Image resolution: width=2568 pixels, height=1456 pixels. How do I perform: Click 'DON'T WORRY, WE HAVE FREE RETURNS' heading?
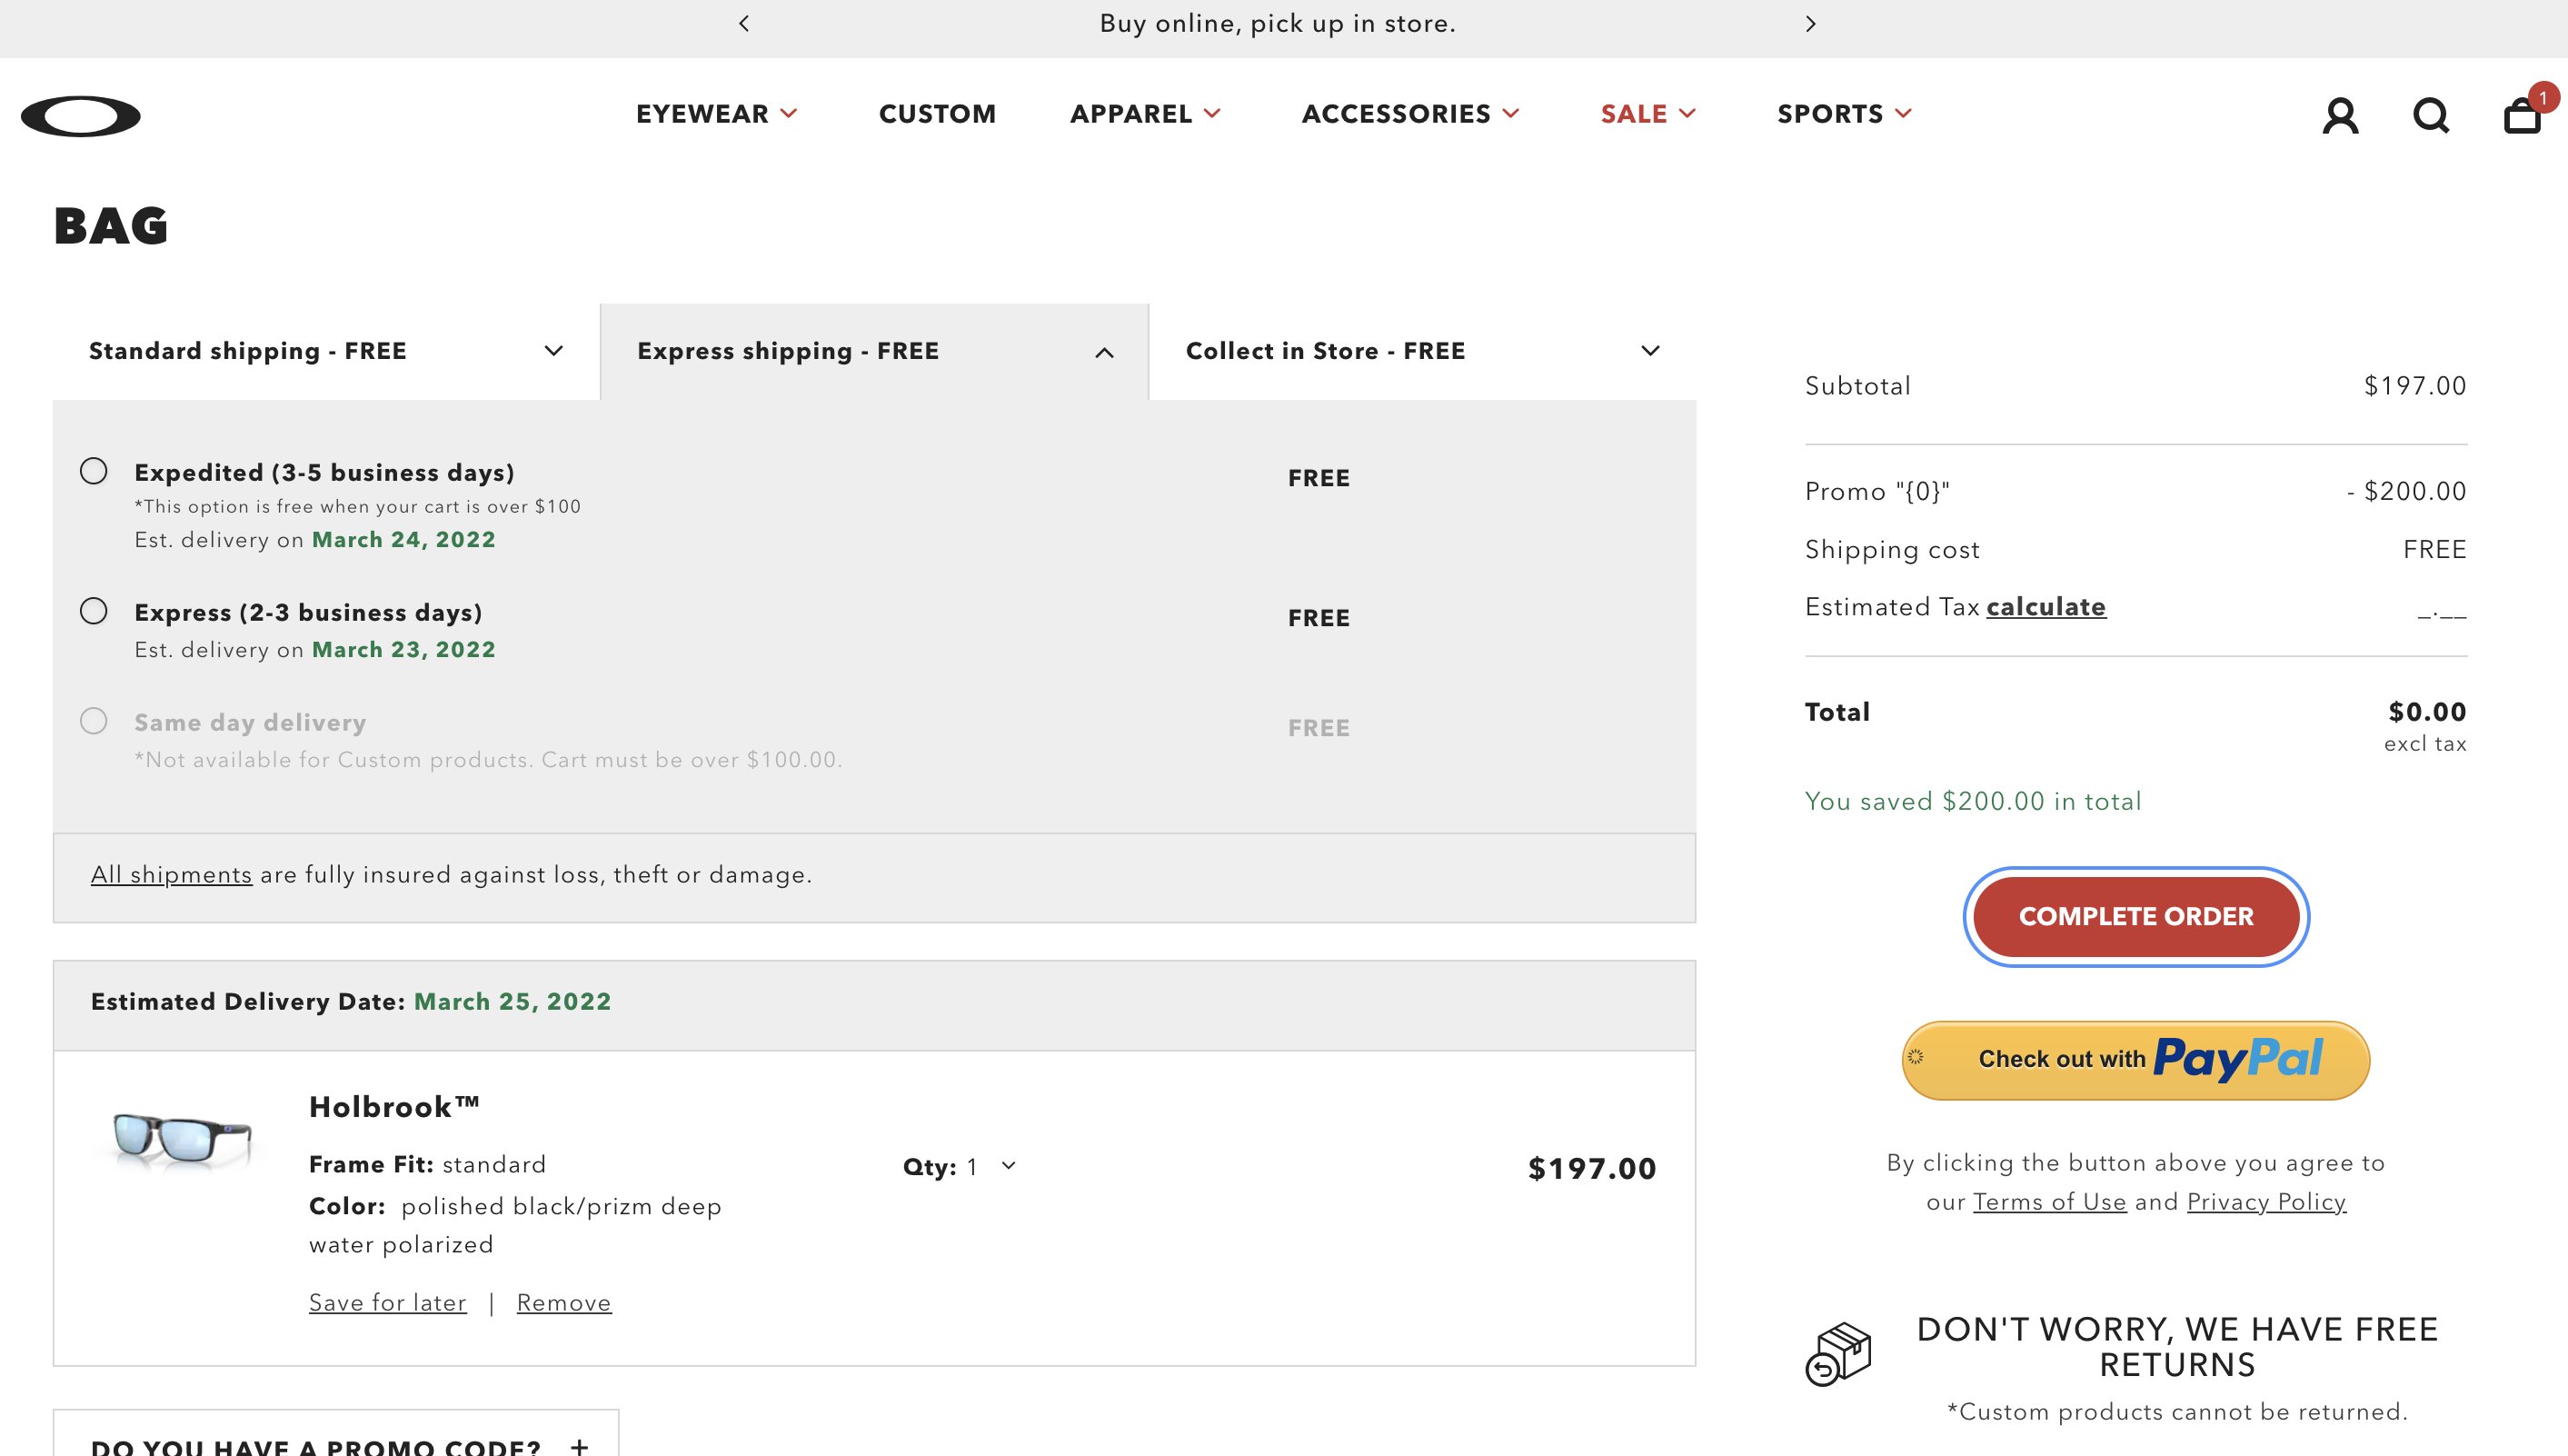point(2177,1347)
